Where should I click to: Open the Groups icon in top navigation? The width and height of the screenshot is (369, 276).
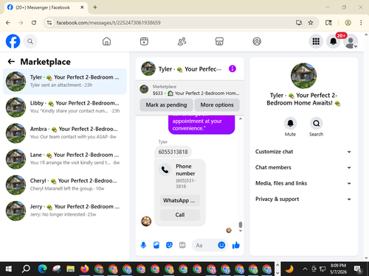click(x=257, y=41)
